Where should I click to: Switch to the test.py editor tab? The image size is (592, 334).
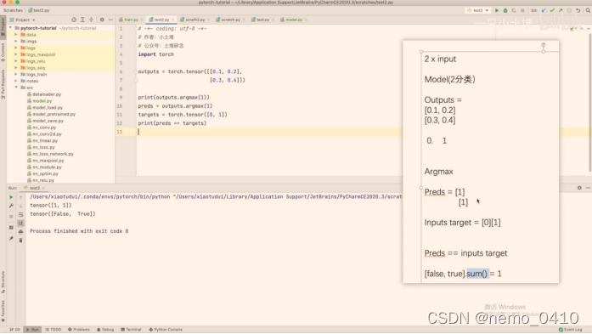(x=262, y=20)
